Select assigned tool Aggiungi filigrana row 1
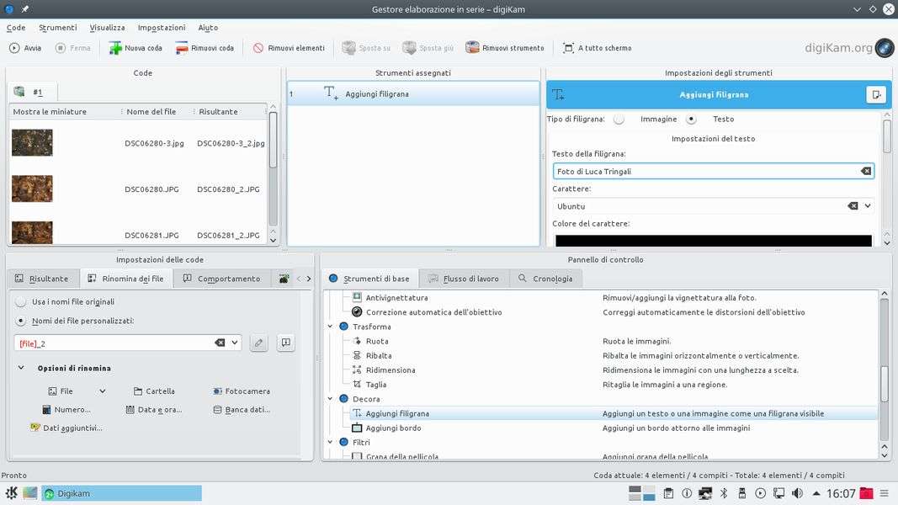This screenshot has width=898, height=505. pos(413,94)
